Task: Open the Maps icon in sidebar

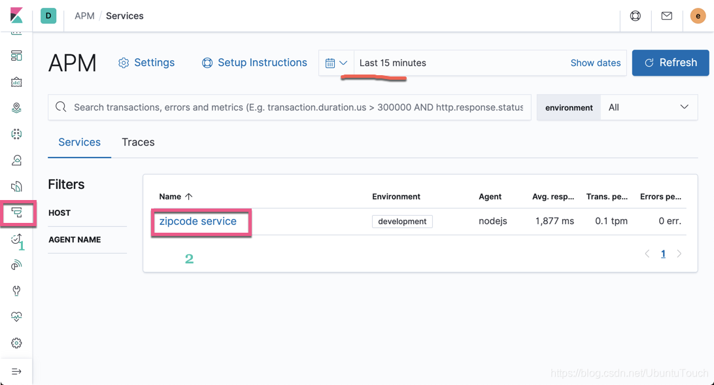Action: coord(16,108)
